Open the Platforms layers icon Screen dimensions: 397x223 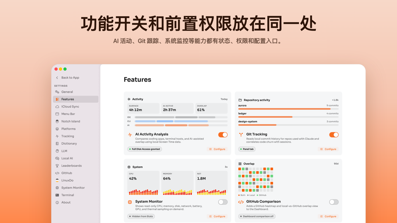coord(57,129)
